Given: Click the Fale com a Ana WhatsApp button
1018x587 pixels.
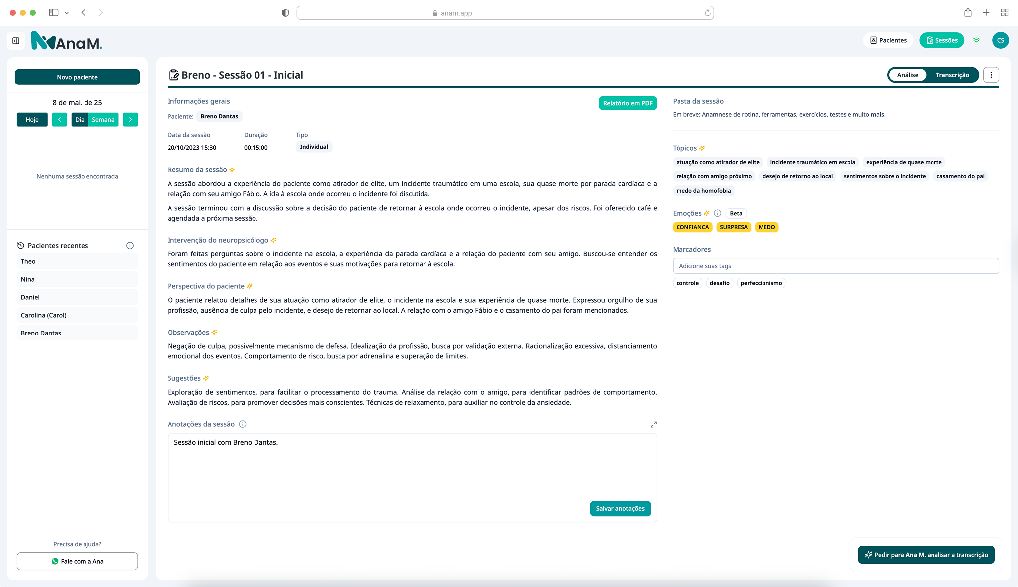Looking at the screenshot, I should pos(77,561).
